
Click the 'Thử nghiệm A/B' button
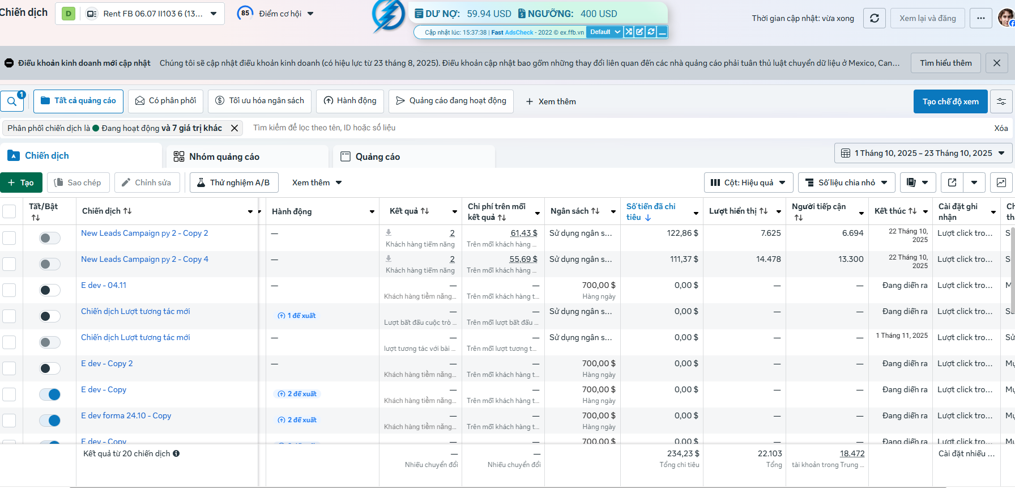(x=234, y=183)
